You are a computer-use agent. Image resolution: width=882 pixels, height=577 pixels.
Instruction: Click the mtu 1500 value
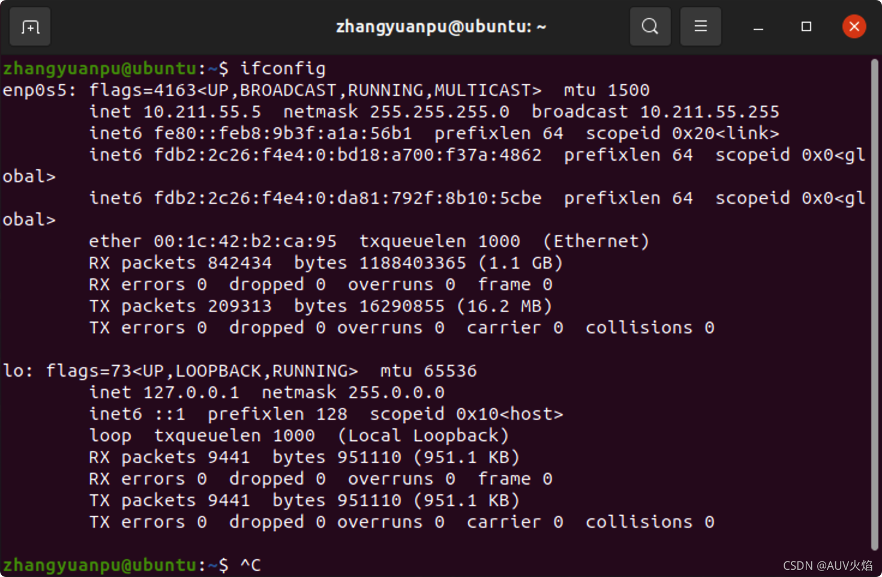pos(629,90)
